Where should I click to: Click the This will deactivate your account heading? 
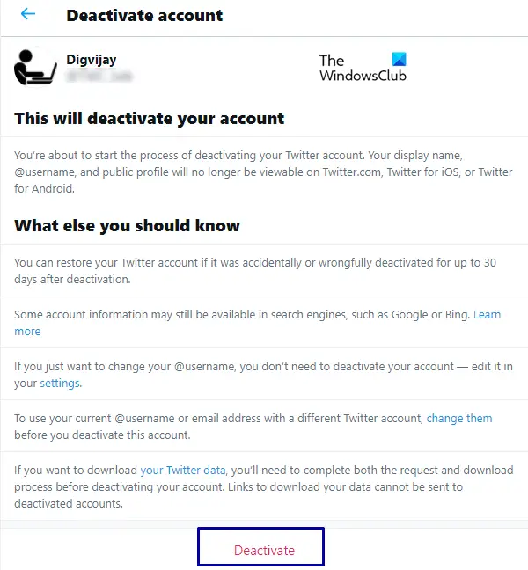(149, 119)
